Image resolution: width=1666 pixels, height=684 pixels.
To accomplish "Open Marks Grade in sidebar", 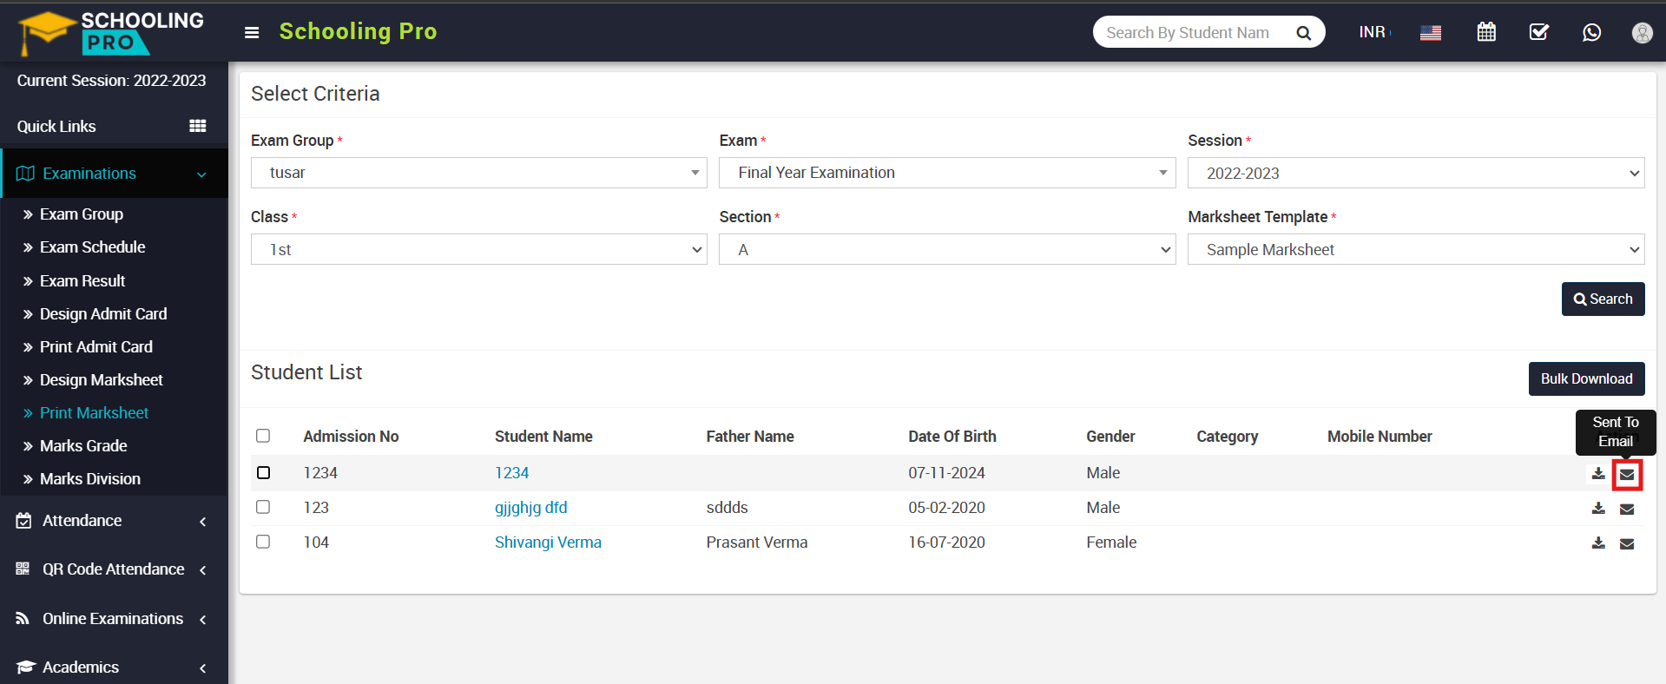I will (x=83, y=446).
